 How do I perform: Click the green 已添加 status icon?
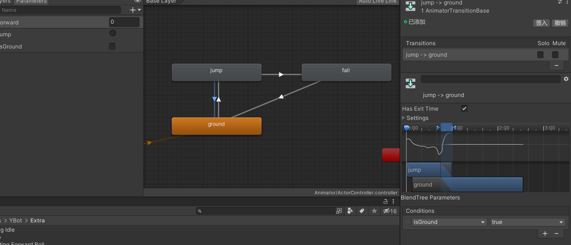[406, 22]
